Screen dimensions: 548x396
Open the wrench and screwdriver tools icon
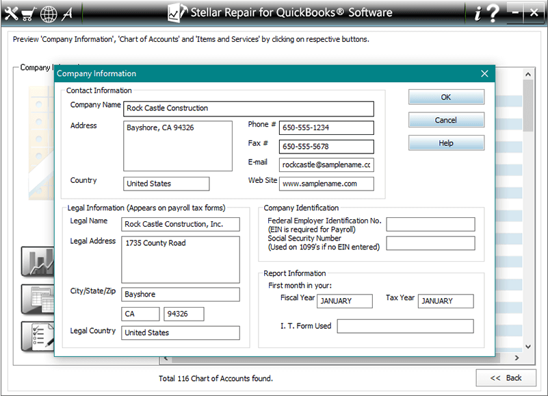[11, 12]
